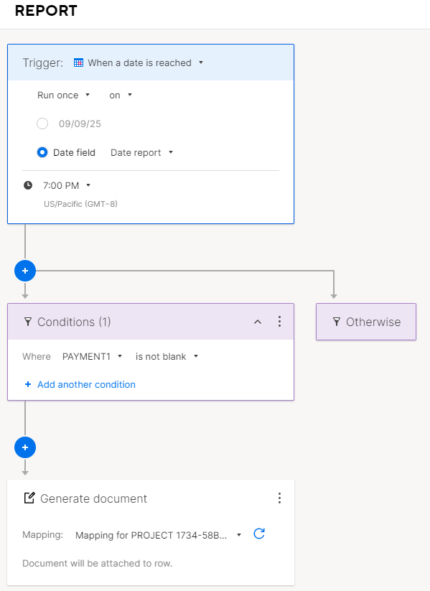
Task: Refresh the document mapping list
Action: coord(259,534)
